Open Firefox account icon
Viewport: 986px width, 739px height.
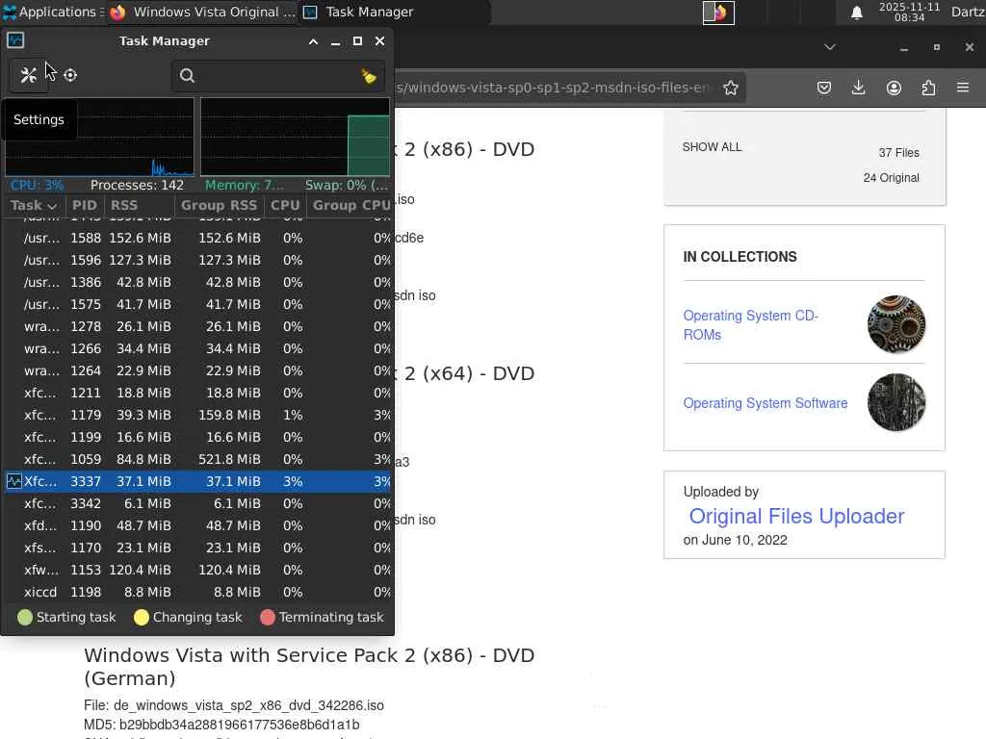[894, 88]
